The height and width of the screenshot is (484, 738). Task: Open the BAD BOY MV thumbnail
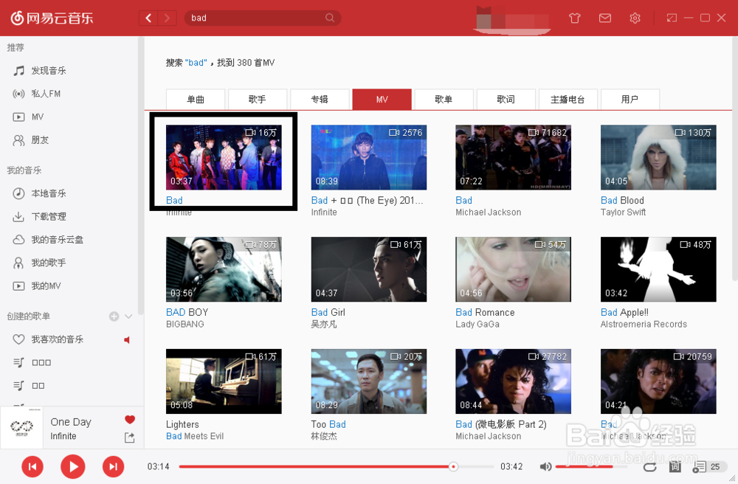coord(224,269)
